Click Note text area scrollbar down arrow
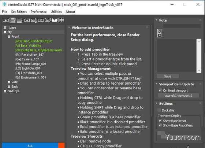This screenshot has height=148, width=205. tap(199, 70)
